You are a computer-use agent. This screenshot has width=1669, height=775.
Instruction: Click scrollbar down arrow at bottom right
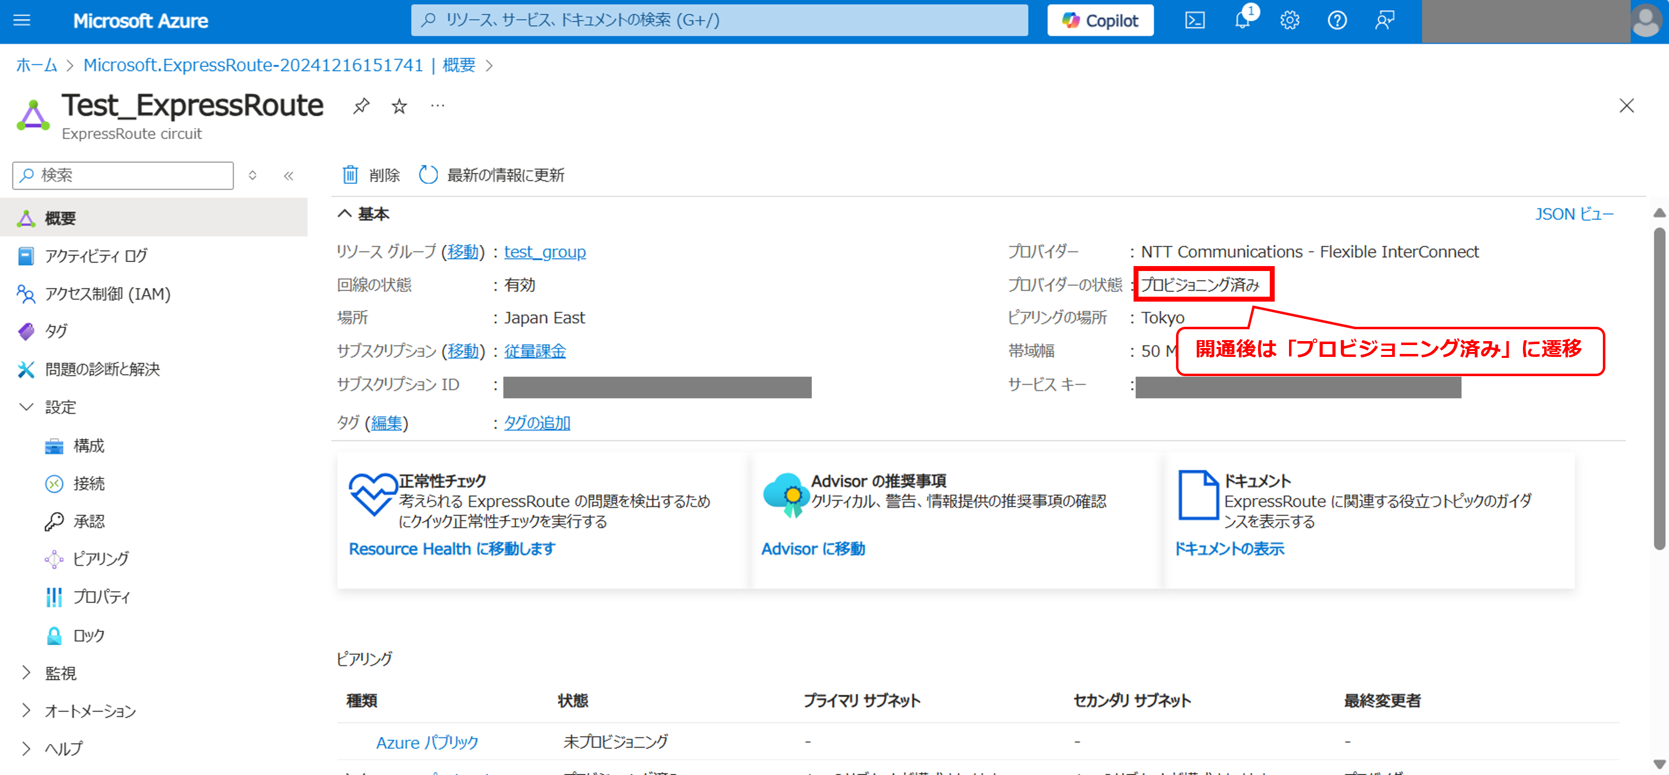(1659, 764)
